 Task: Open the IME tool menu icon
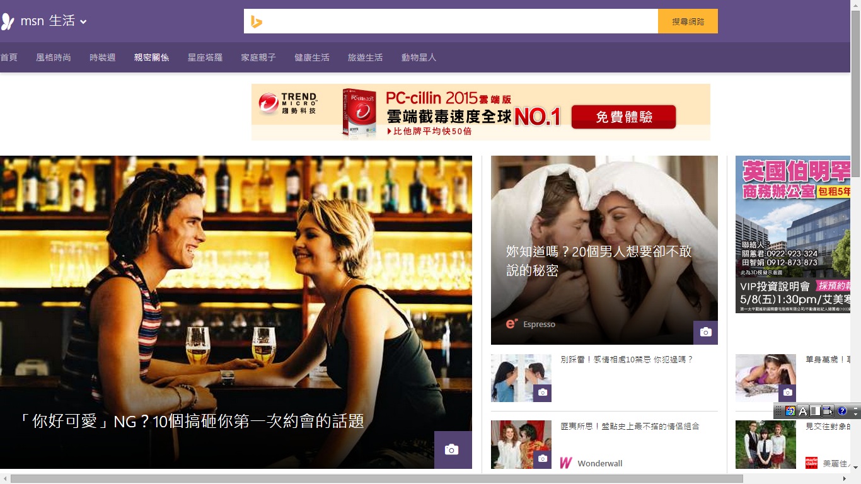pos(828,412)
